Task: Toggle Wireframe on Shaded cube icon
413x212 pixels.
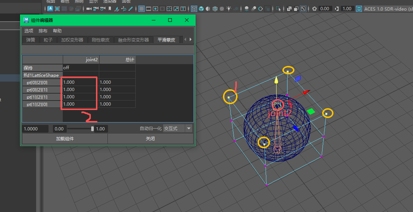Action: [x=215, y=9]
